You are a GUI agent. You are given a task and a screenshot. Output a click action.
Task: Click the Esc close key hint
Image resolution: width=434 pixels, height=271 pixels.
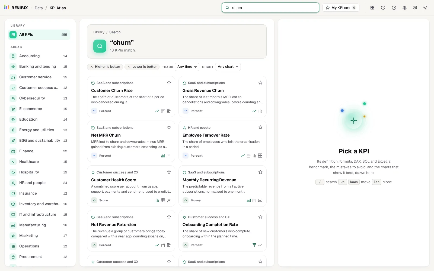376,182
